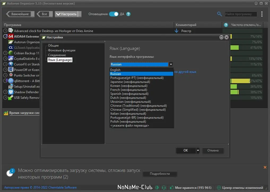Click the Punto Switcher icon
Image resolution: width=270 pixels, height=192 pixels.
(x=11, y=75)
